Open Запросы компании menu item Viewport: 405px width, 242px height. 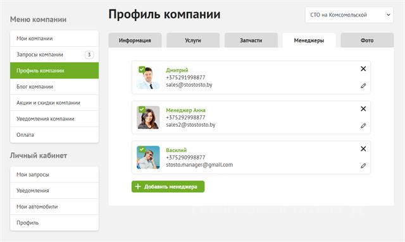(54, 54)
